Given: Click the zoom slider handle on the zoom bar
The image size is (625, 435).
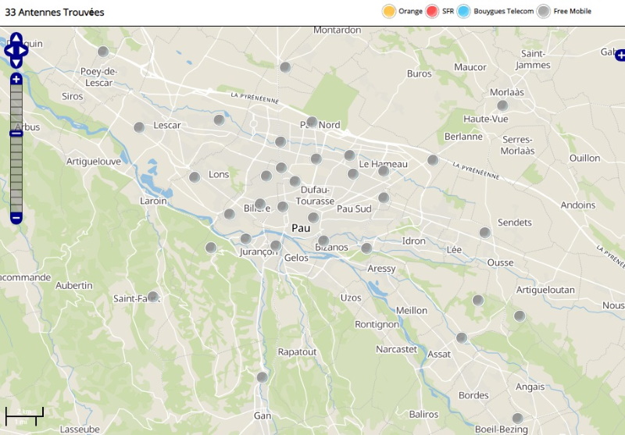Looking at the screenshot, I should click(16, 134).
